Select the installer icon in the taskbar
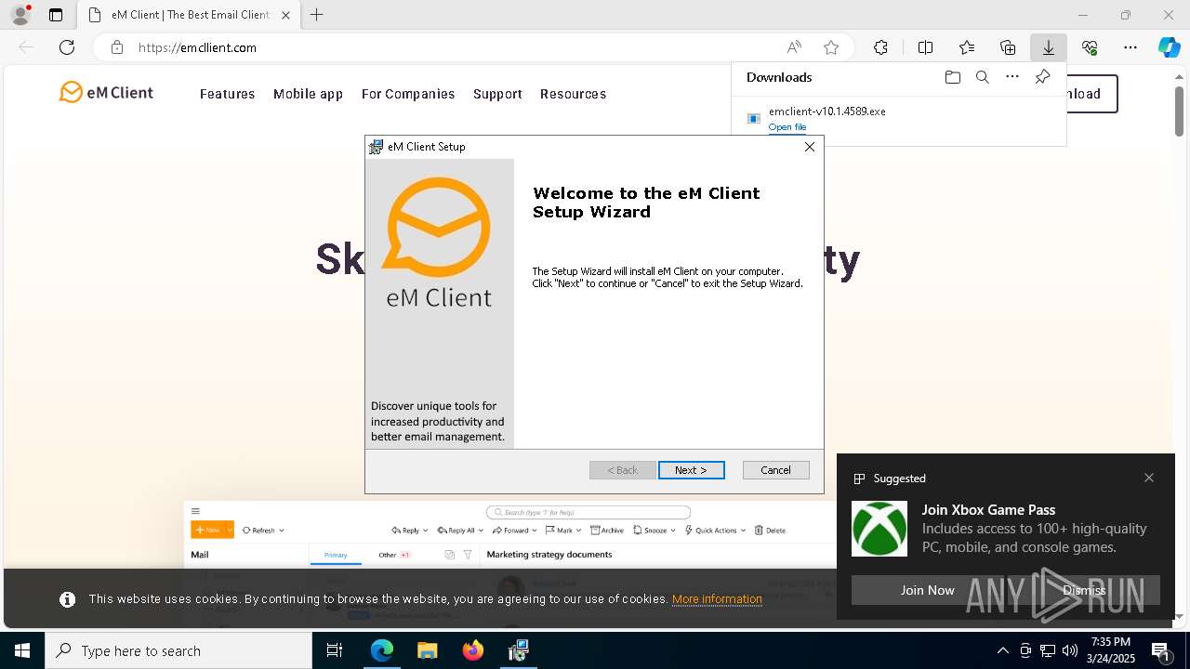Image resolution: width=1190 pixels, height=669 pixels. tap(519, 650)
